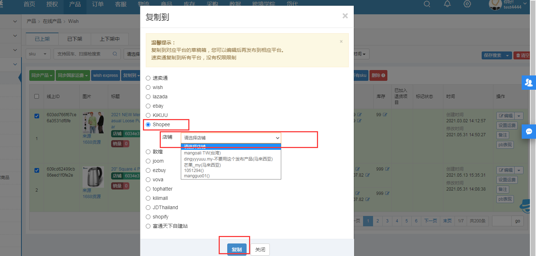Switch to the 已下架 tab
The image size is (536, 256).
pos(75,39)
